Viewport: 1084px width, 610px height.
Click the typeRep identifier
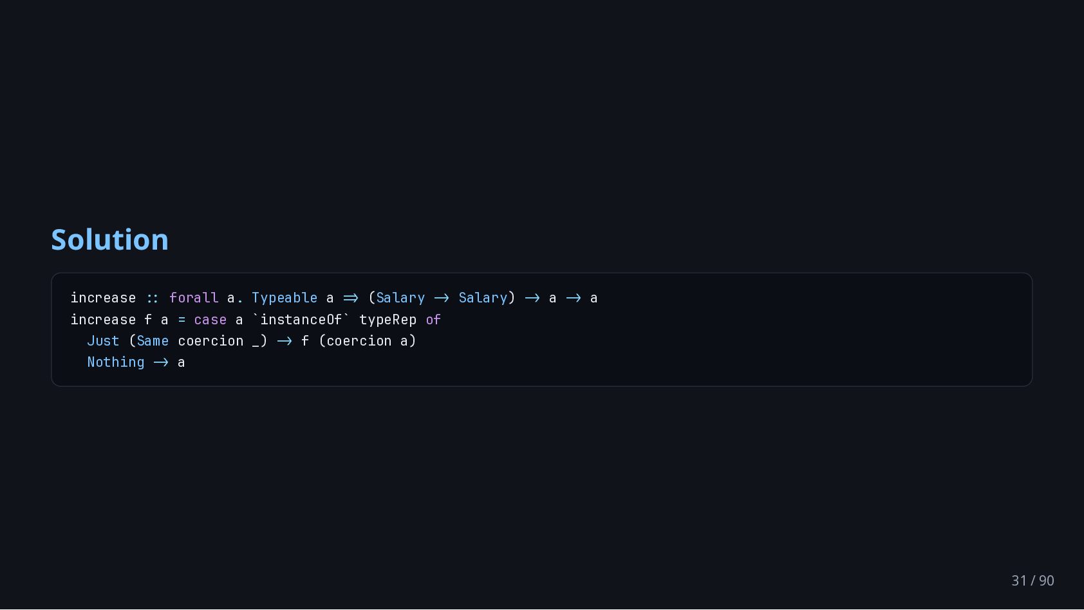pos(388,320)
